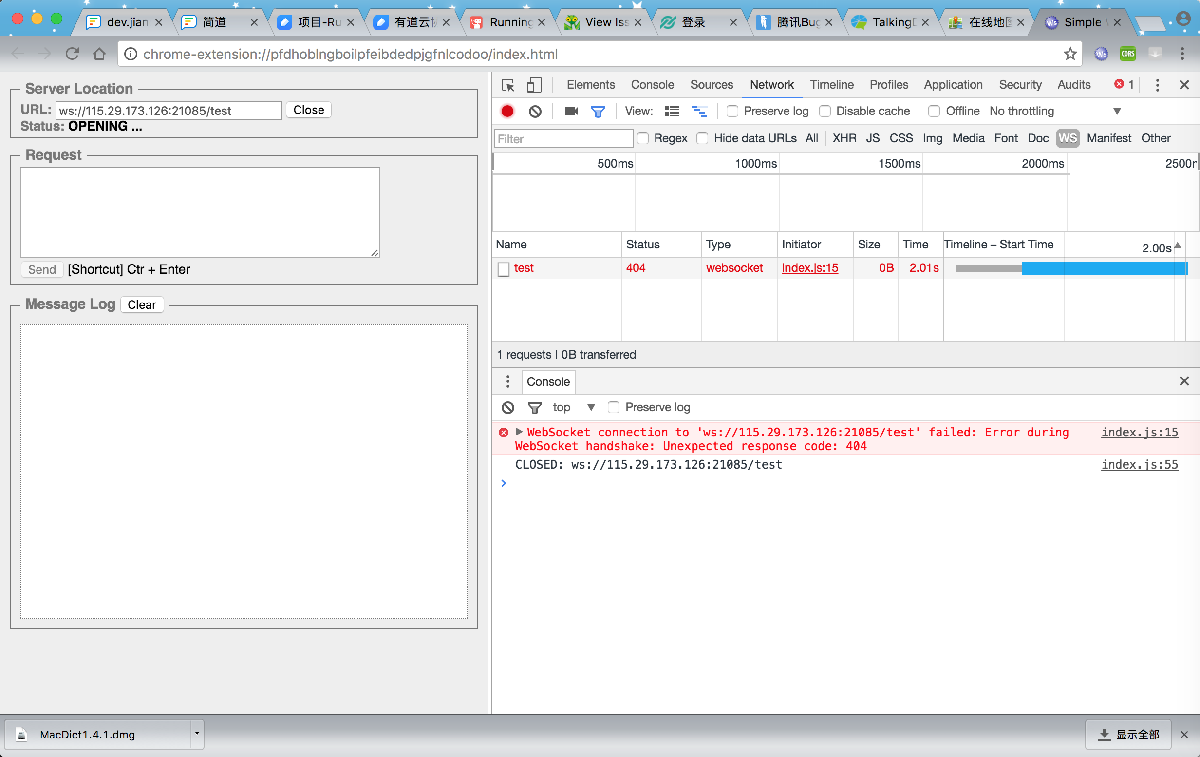Image resolution: width=1200 pixels, height=757 pixels.
Task: Click the CORS extension icon
Action: coord(1127,54)
